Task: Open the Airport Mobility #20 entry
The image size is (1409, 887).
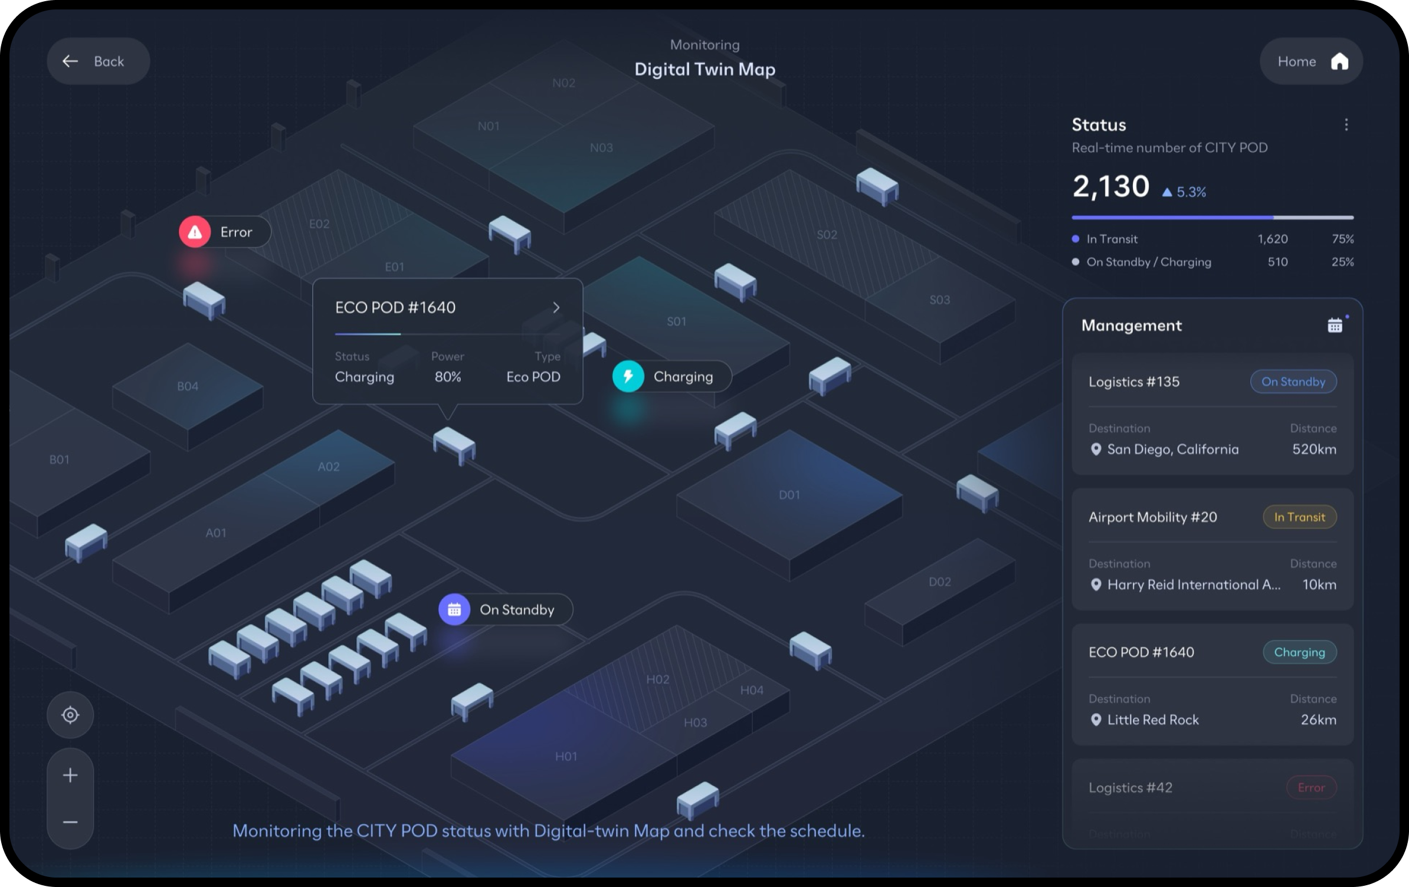Action: 1152,517
